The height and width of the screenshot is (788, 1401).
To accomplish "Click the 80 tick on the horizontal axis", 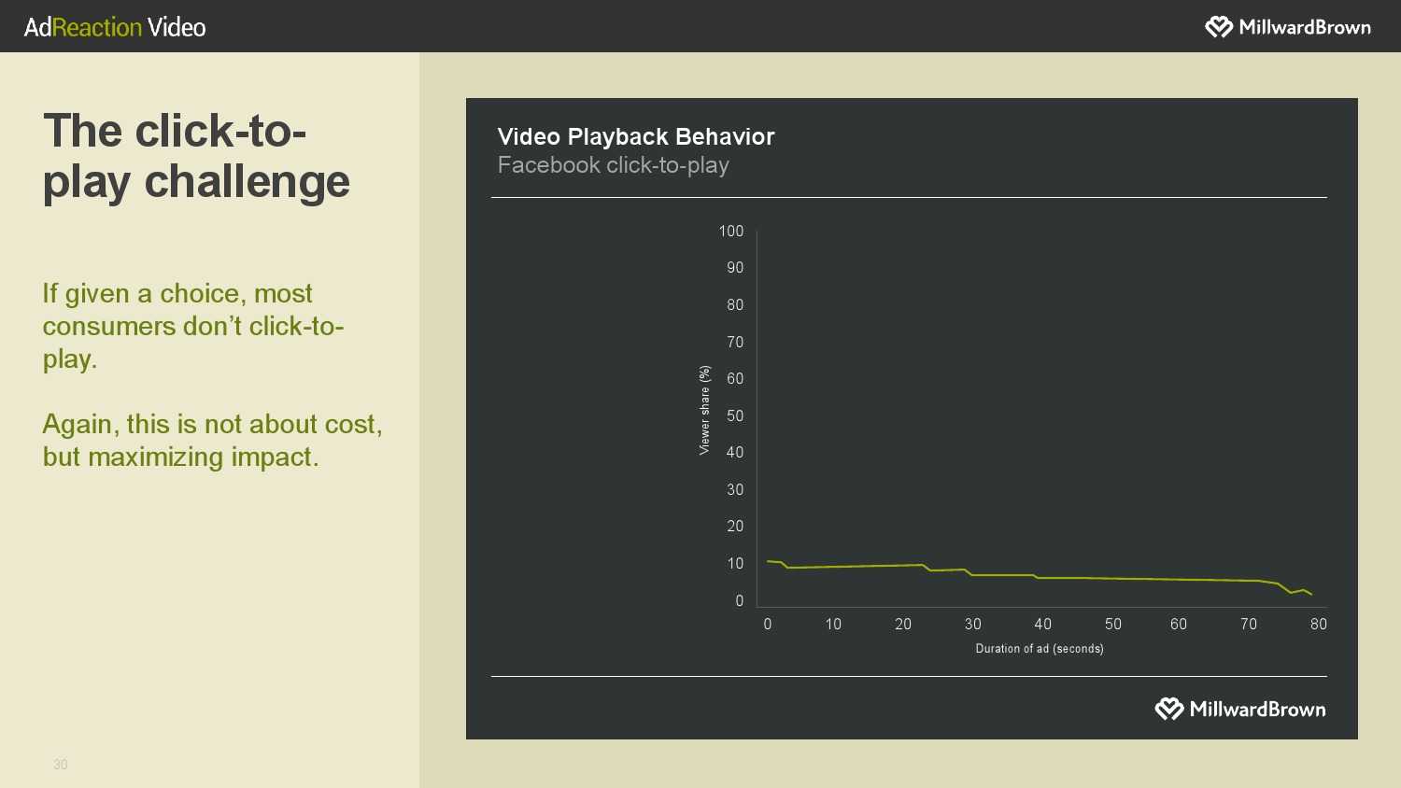I will [x=1318, y=624].
